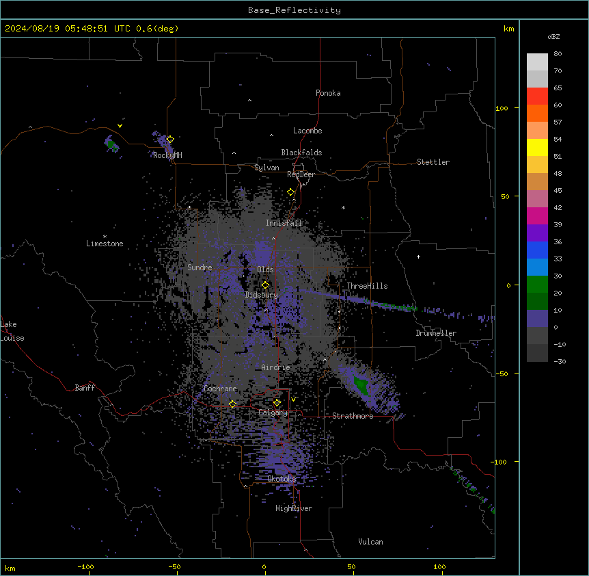Image resolution: width=589 pixels, height=576 pixels.
Task: Click the yellow diamond marker above Didsbury label
Action: (265, 285)
